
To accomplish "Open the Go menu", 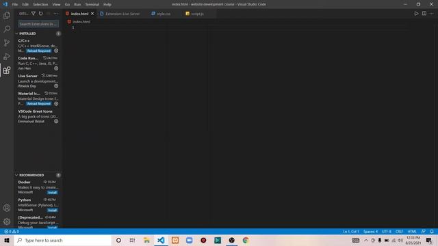I will [67, 5].
